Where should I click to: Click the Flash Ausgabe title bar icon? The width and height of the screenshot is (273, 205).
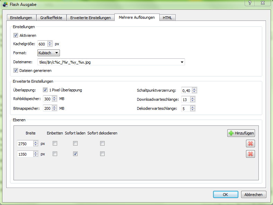(5, 5)
